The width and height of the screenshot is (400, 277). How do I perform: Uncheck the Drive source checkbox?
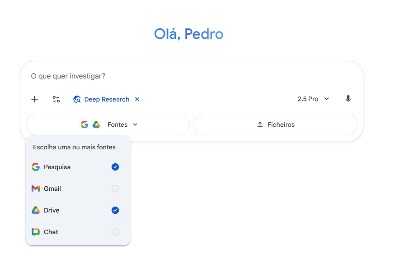click(x=115, y=210)
